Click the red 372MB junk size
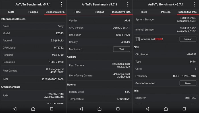This screenshot has width=199, height=113. pyautogui.click(x=159, y=39)
